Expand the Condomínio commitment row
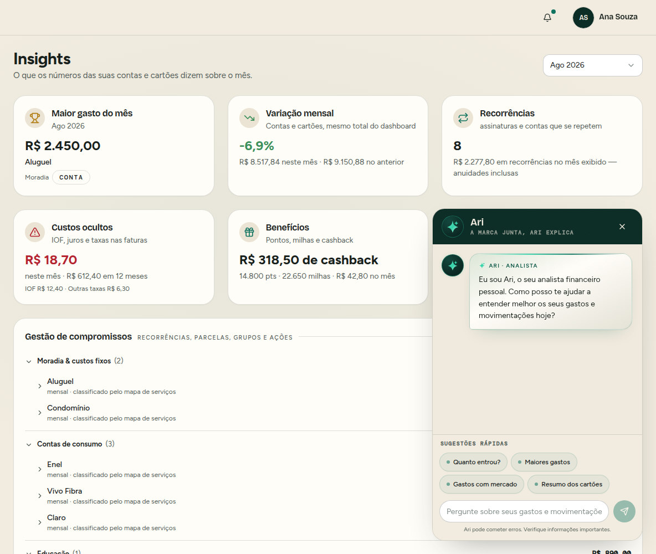This screenshot has height=554, width=656. pyautogui.click(x=40, y=413)
